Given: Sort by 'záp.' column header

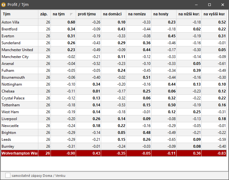Looking at the screenshot, I should click(44, 14).
